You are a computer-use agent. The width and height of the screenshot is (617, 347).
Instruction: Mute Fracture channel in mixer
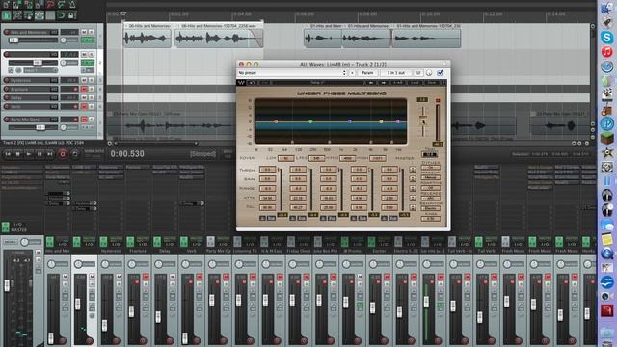click(x=146, y=277)
